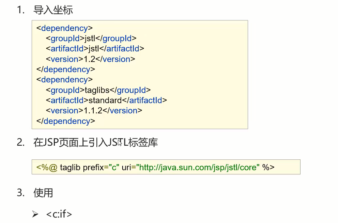Click the version 1.1.2 line
The image size is (338, 223).
point(94,111)
